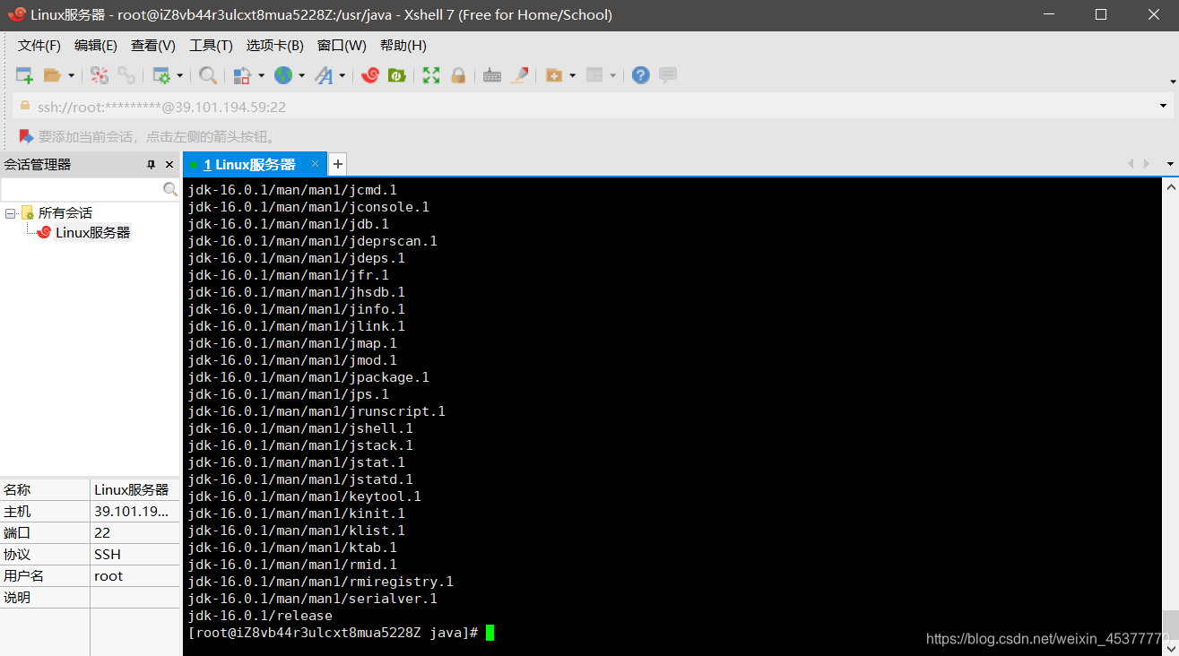The width and height of the screenshot is (1179, 656).
Task: Click the tab scroll right arrow
Action: 1146,164
